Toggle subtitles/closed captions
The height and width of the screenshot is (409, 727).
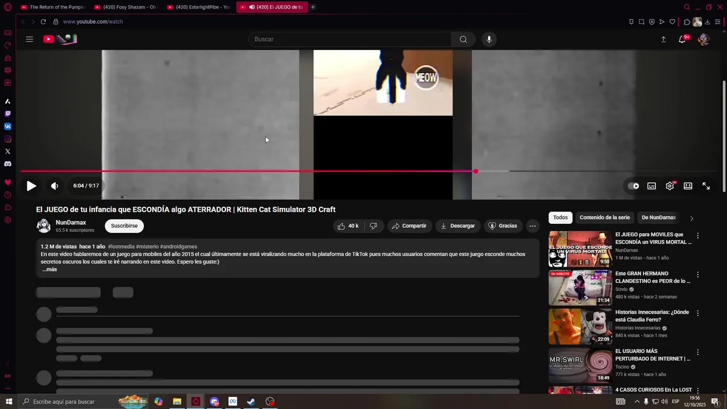click(651, 186)
